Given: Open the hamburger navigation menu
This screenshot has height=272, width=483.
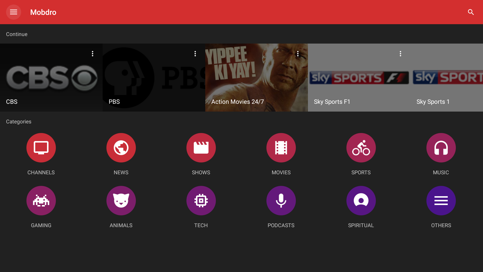Looking at the screenshot, I should [x=14, y=12].
